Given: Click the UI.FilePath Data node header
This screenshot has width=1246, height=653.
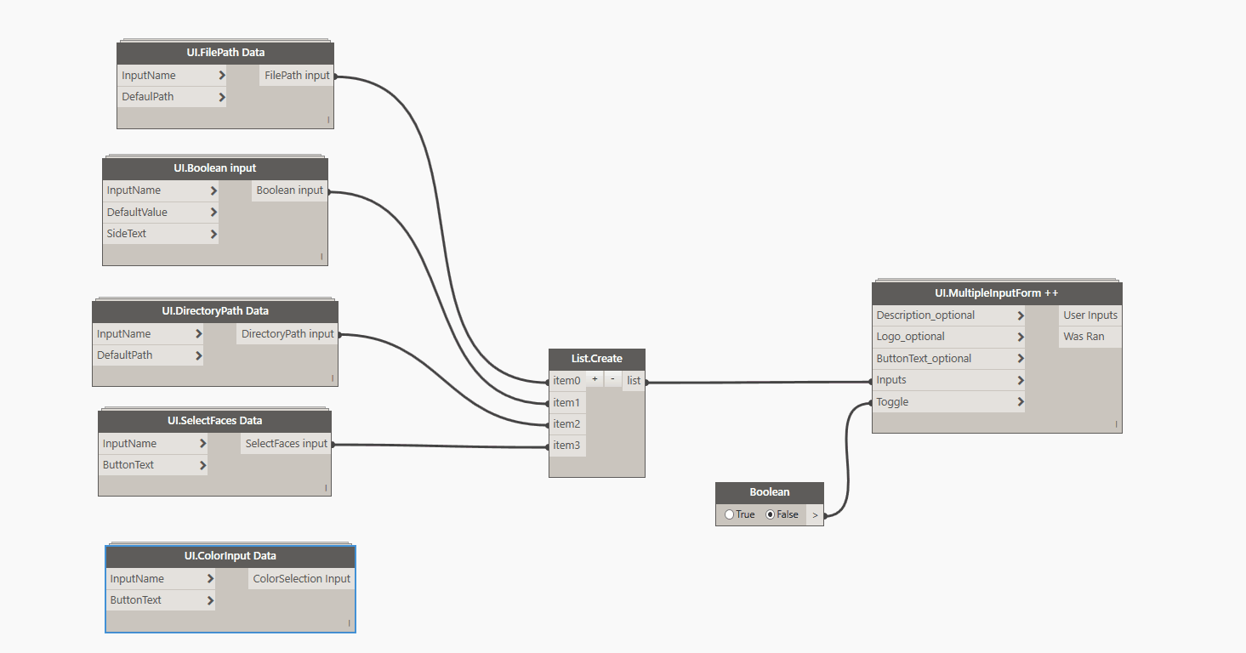Looking at the screenshot, I should tap(225, 53).
